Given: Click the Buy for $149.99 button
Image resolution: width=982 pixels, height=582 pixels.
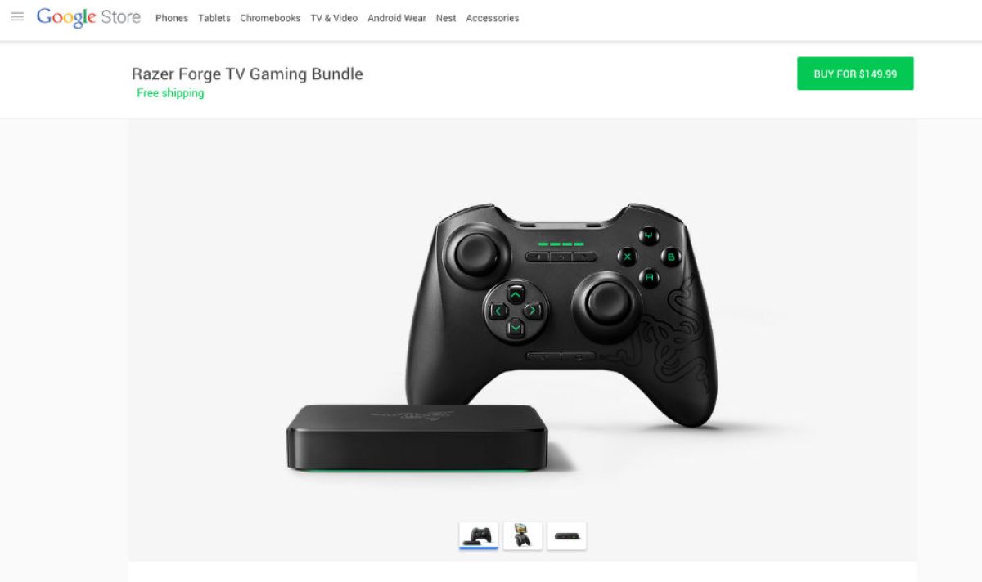Looking at the screenshot, I should tap(855, 74).
